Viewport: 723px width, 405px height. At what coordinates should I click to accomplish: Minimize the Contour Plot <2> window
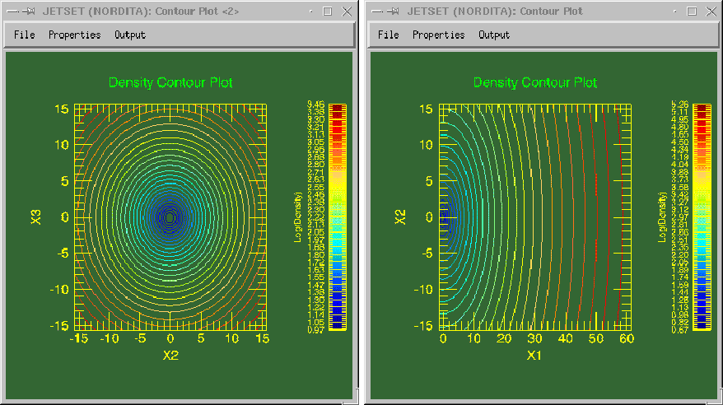[310, 12]
